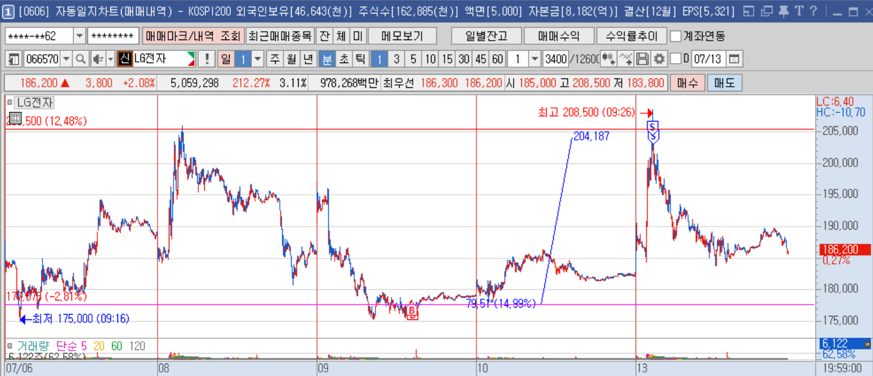Select the 45 minute interval
Image resolution: width=873 pixels, height=376 pixels.
481,59
